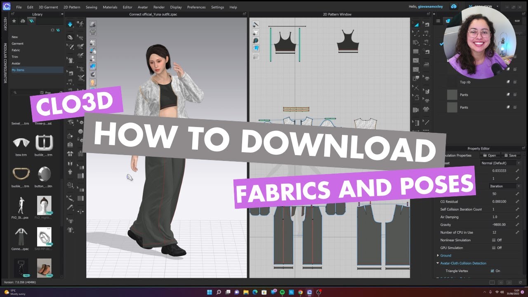Expand the Ground section
528x297 pixels.
438,255
